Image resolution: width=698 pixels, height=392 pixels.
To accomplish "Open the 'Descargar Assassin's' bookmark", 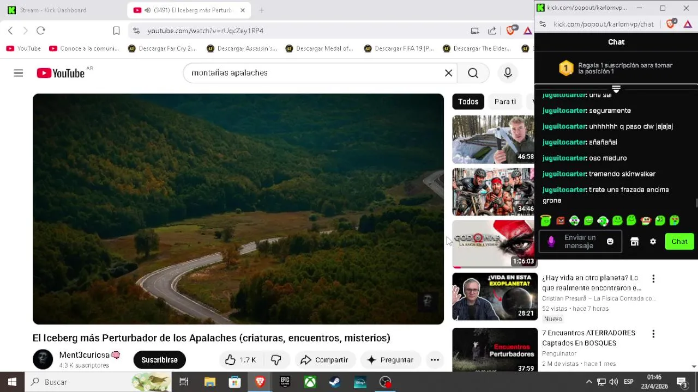I will pyautogui.click(x=242, y=48).
